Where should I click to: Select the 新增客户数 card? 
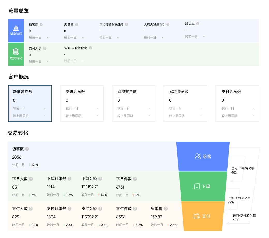30,103
